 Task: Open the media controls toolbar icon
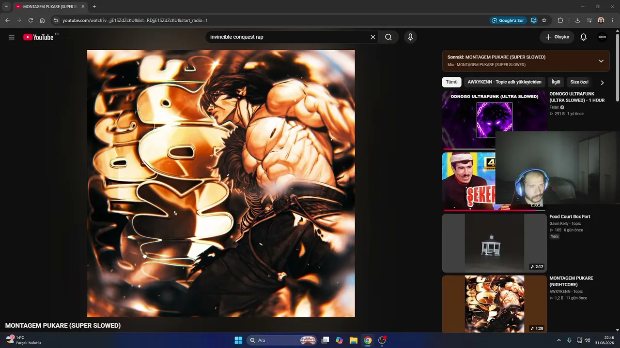[x=589, y=20]
